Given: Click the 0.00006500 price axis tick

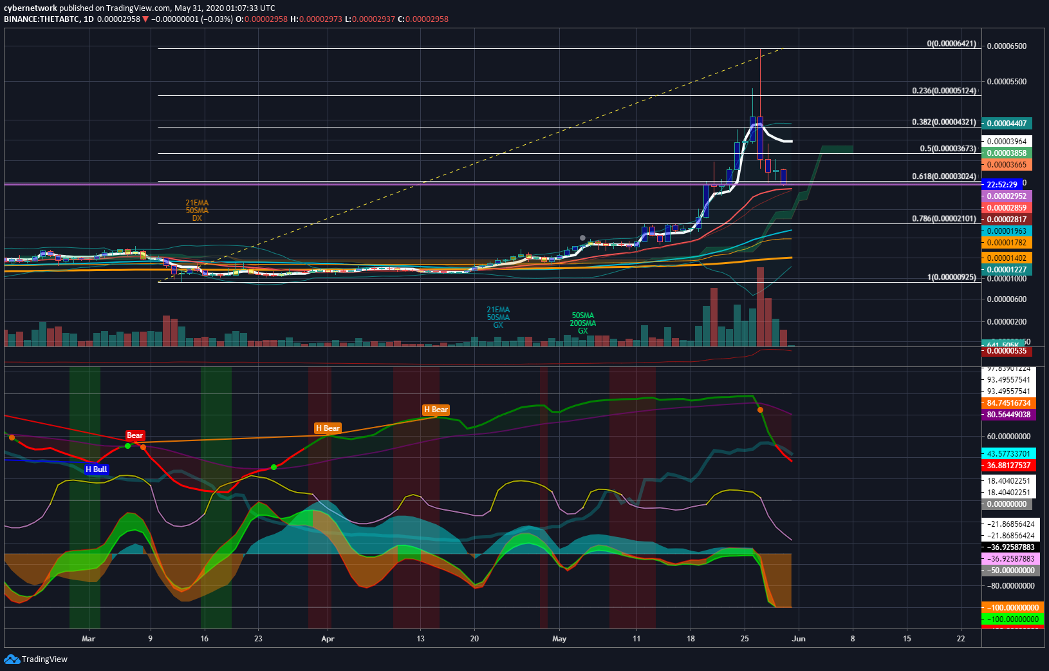Looking at the screenshot, I should click(1007, 46).
